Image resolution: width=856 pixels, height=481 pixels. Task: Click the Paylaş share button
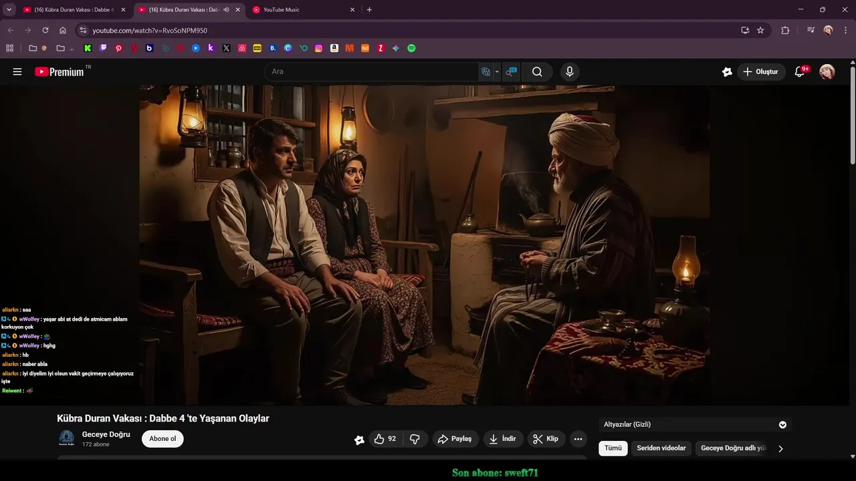455,439
